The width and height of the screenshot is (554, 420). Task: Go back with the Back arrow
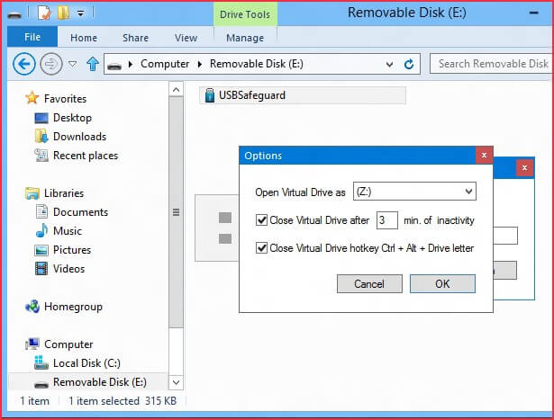coord(24,64)
